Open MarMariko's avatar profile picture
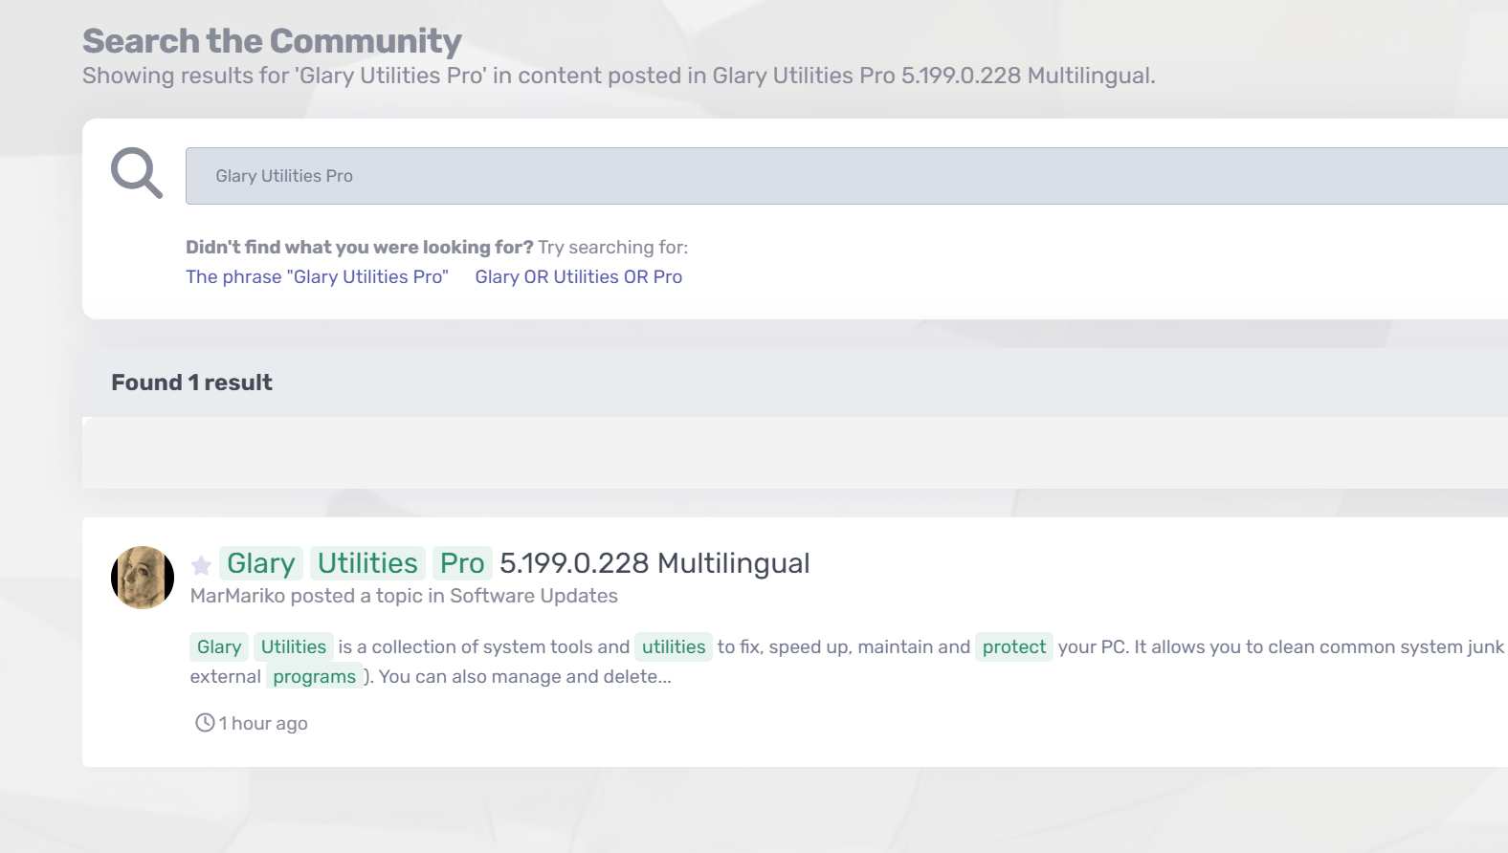1508x853 pixels. coord(143,578)
